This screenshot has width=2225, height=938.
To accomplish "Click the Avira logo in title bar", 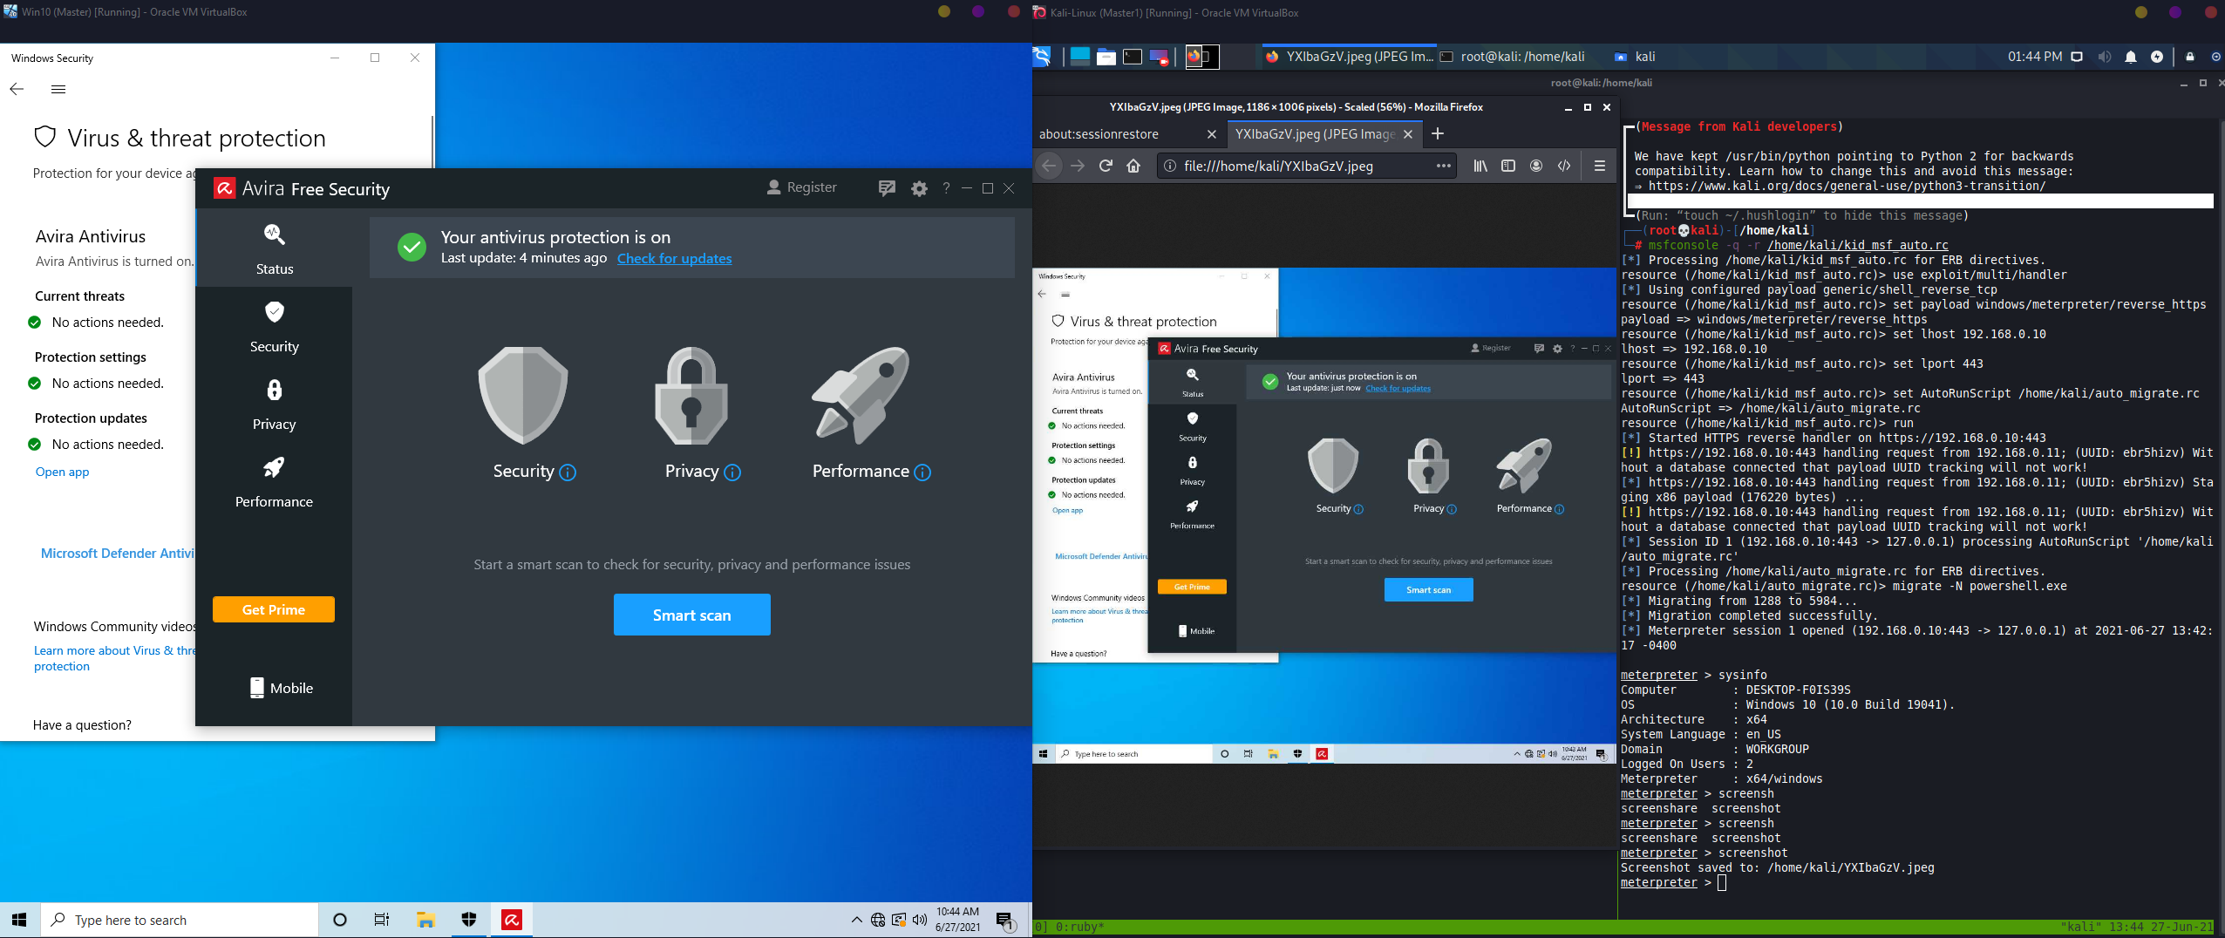I will 224,188.
